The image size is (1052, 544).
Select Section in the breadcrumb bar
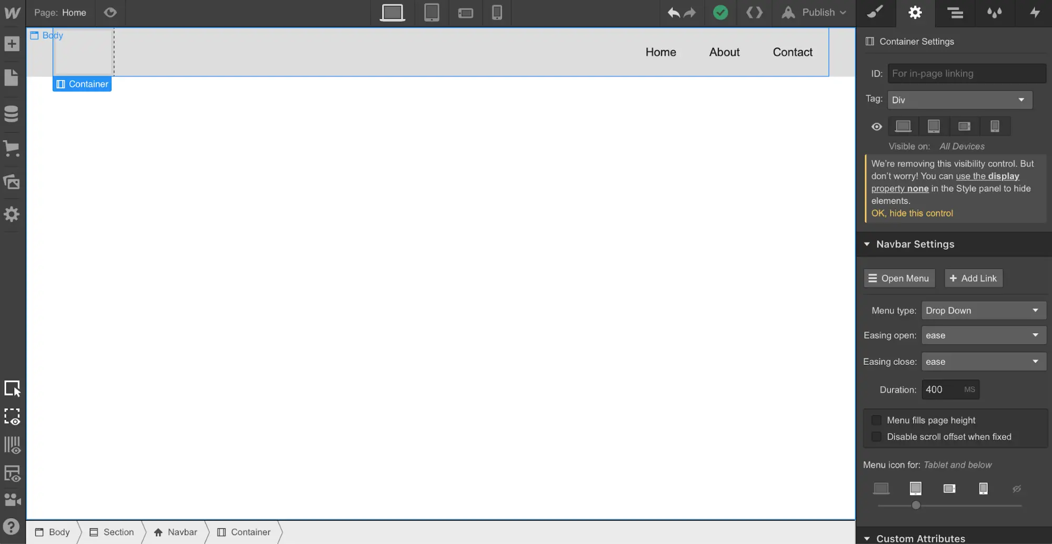click(112, 532)
